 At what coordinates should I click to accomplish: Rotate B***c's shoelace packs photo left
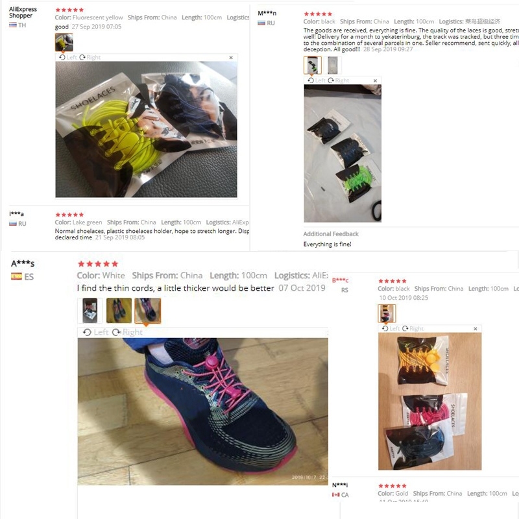pyautogui.click(x=391, y=328)
